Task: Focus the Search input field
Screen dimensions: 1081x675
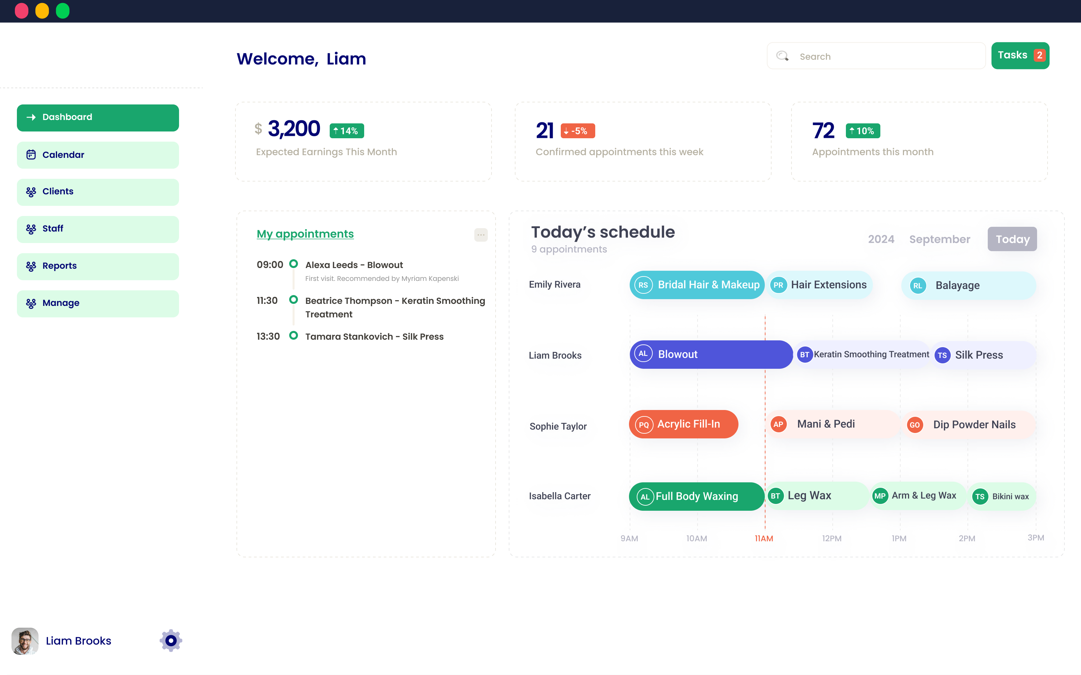Action: 876,56
